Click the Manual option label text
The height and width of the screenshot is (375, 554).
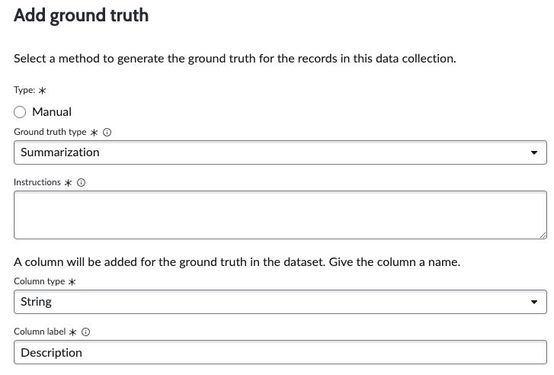coord(52,112)
